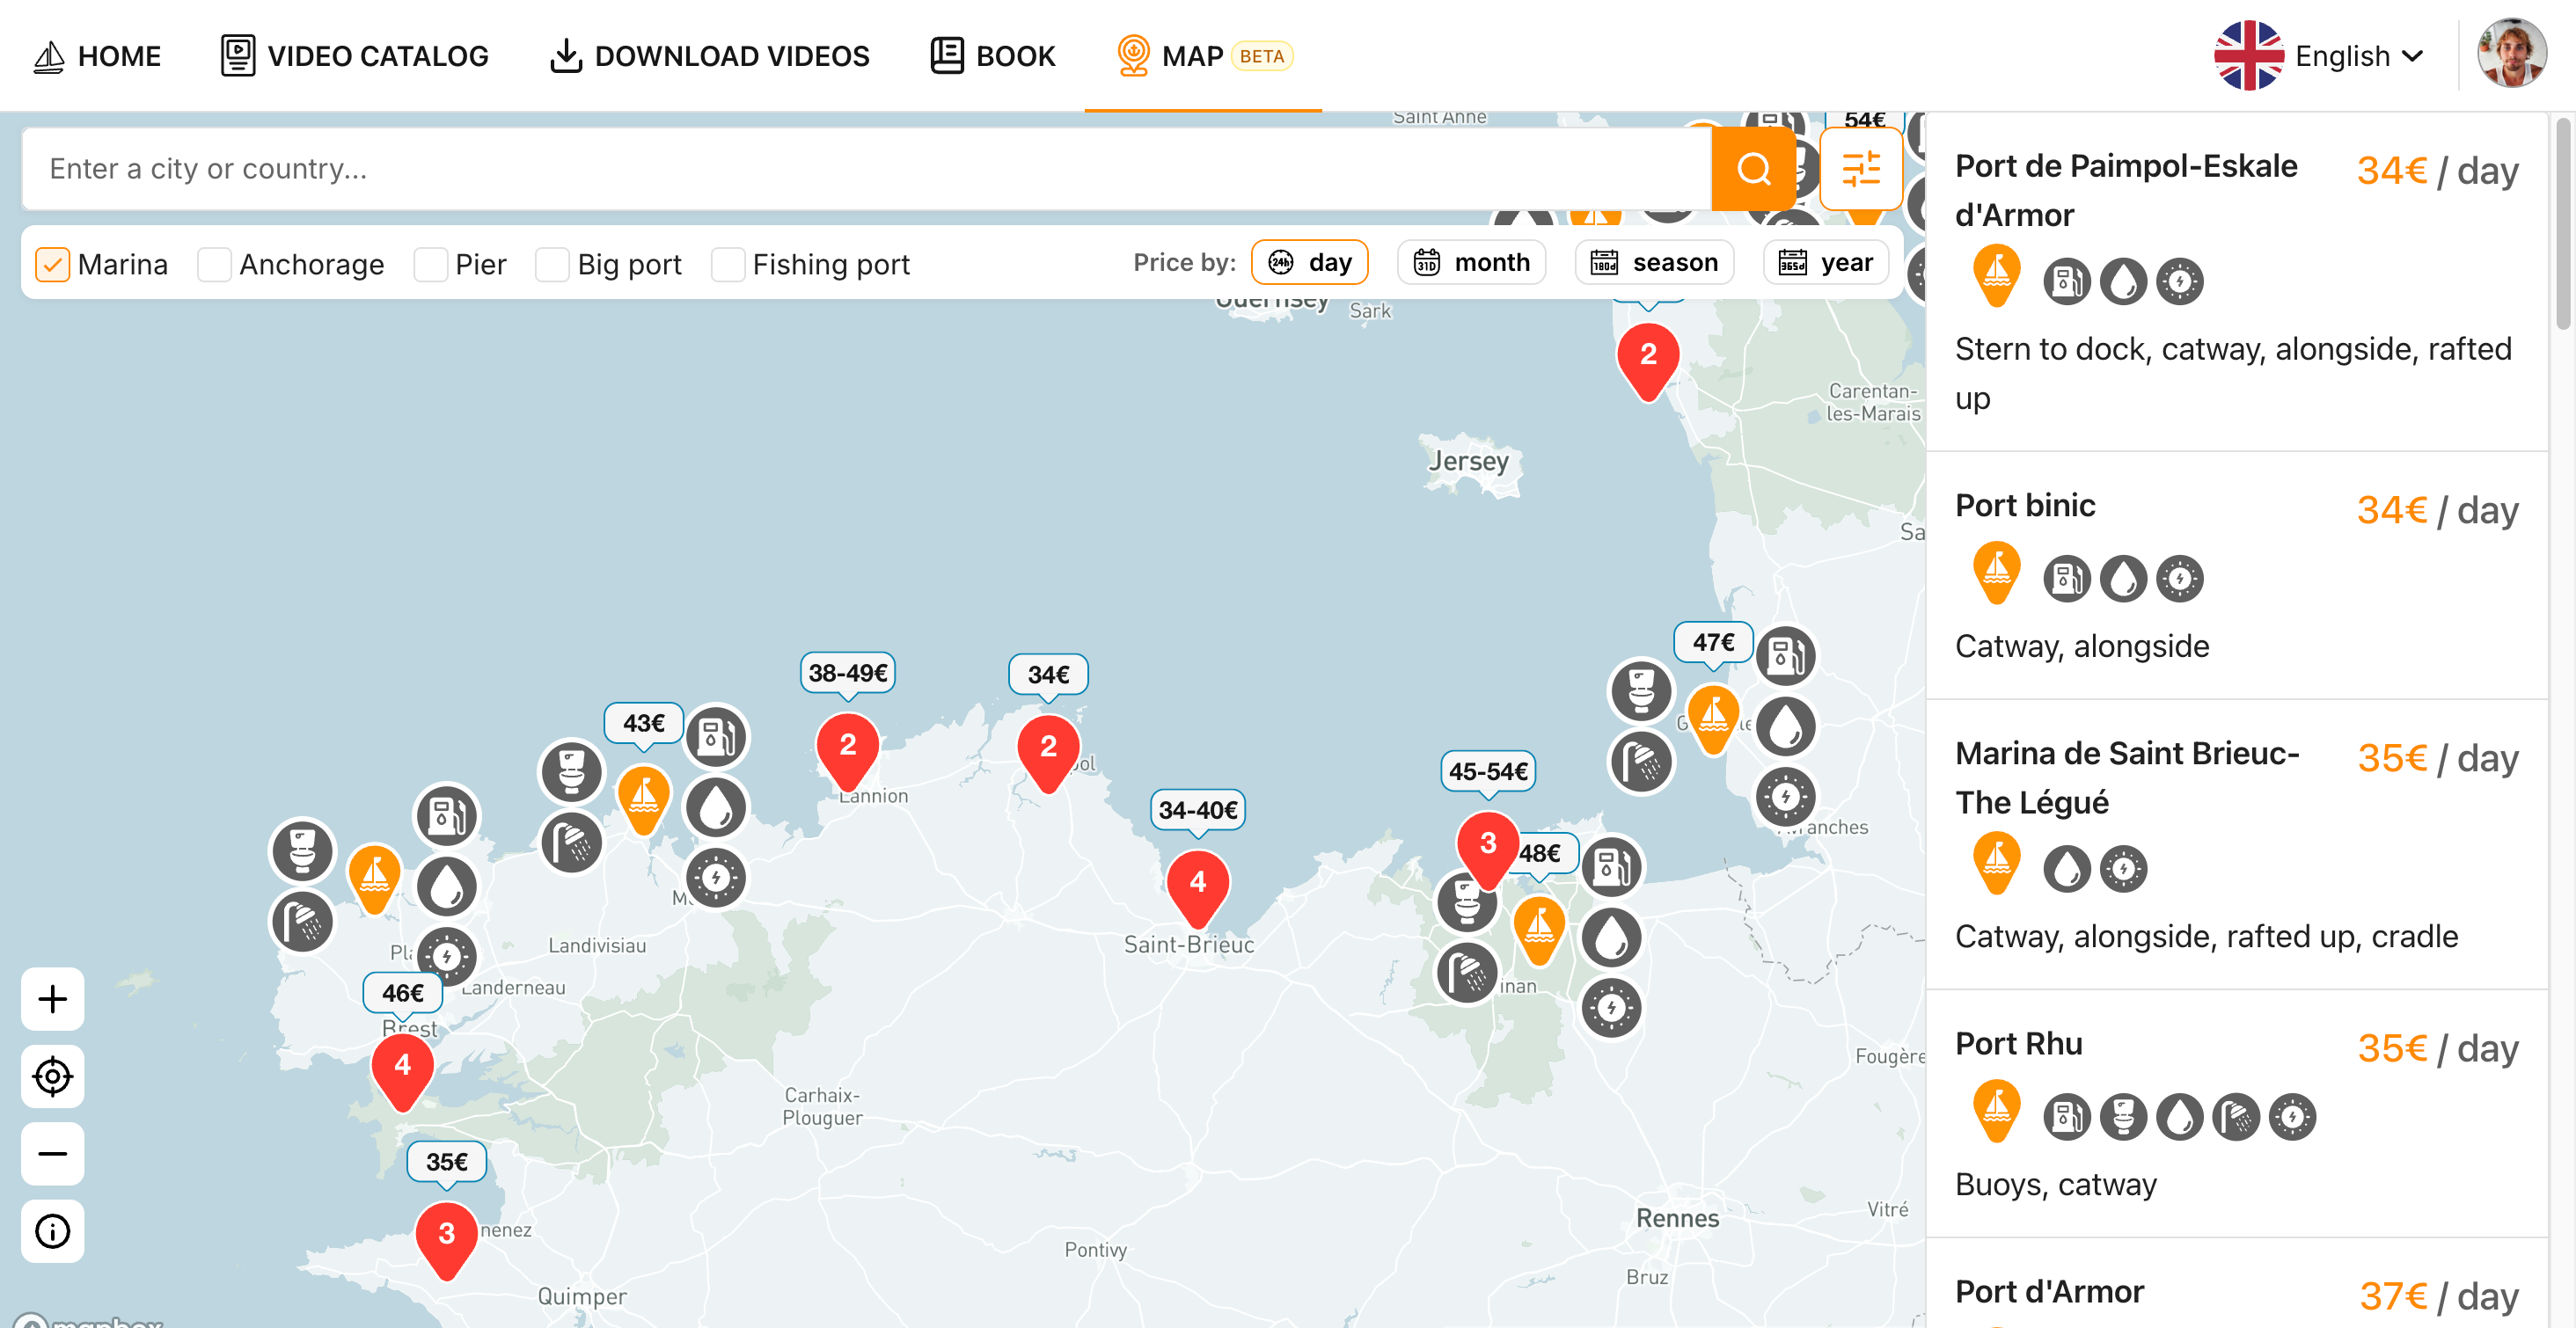Click the 35€ price label near Quimper

click(x=446, y=1162)
